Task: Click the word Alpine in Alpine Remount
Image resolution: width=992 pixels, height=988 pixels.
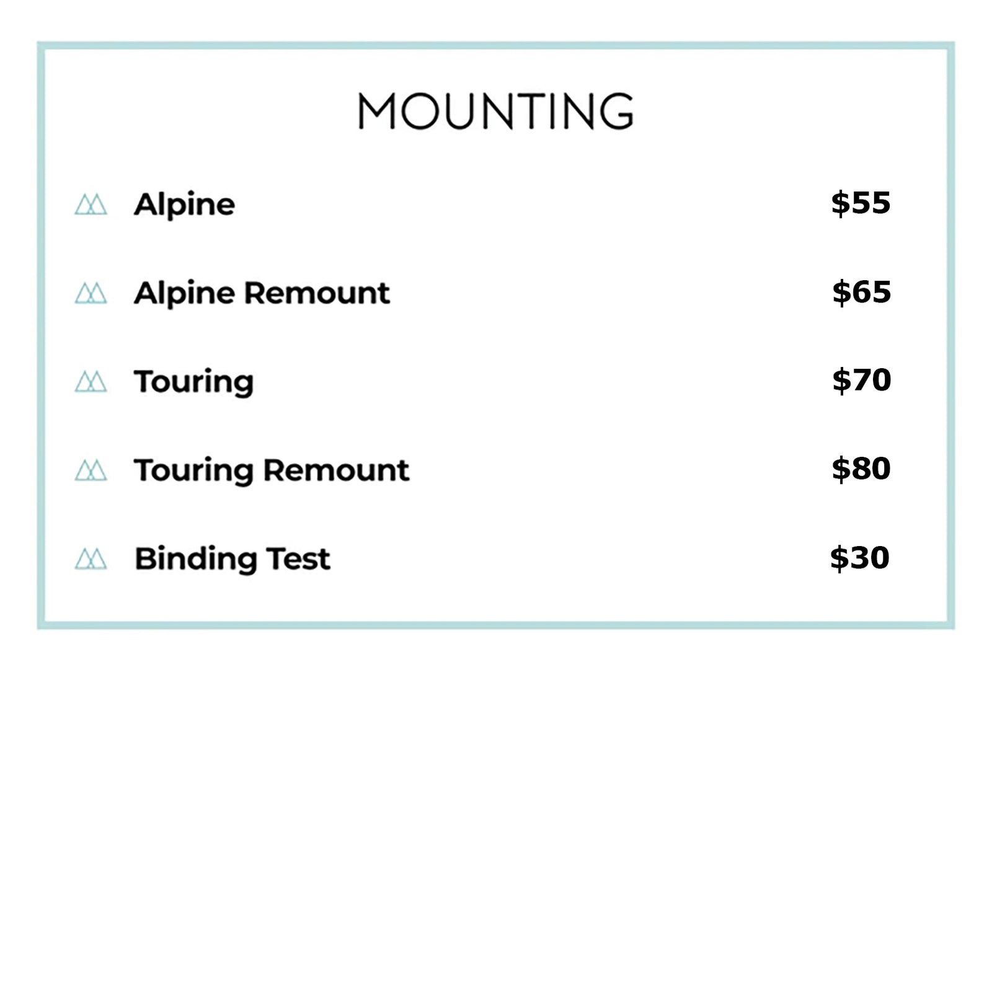Action: (x=184, y=293)
